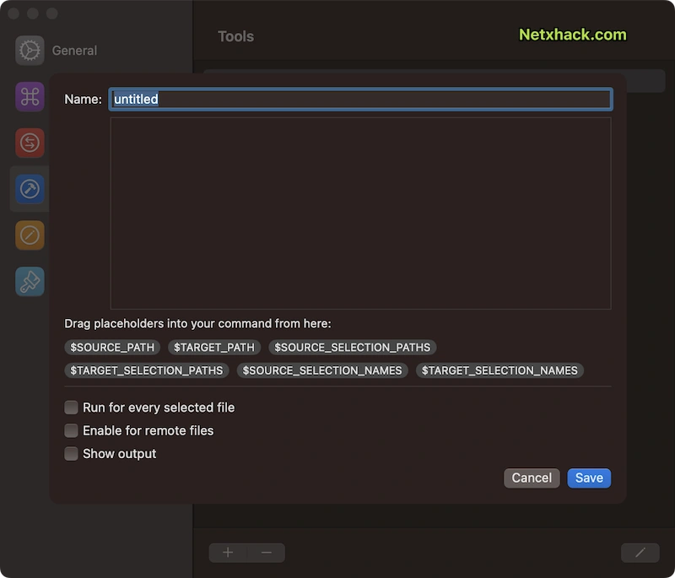Open the red transfer arrows icon
675x578 pixels.
point(30,143)
